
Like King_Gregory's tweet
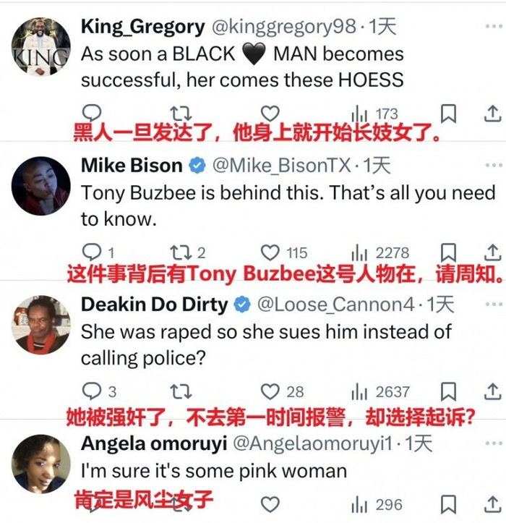coord(270,114)
